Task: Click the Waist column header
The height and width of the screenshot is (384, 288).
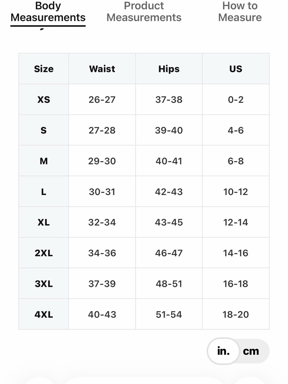Action: (x=102, y=69)
